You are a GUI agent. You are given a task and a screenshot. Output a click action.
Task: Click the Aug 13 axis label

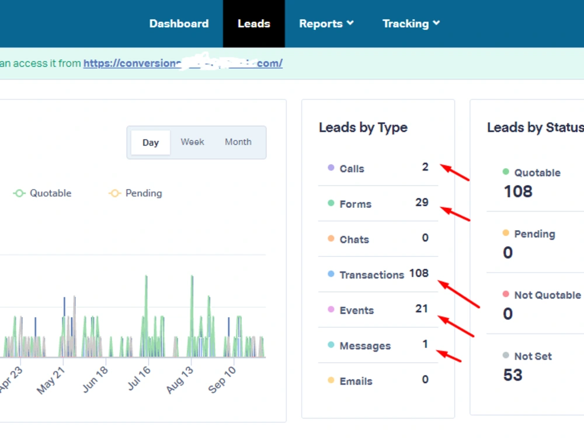[x=180, y=380]
